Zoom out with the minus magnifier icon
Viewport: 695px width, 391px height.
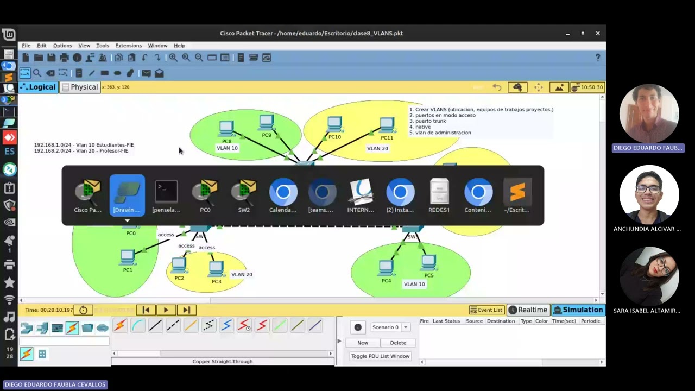[199, 58]
